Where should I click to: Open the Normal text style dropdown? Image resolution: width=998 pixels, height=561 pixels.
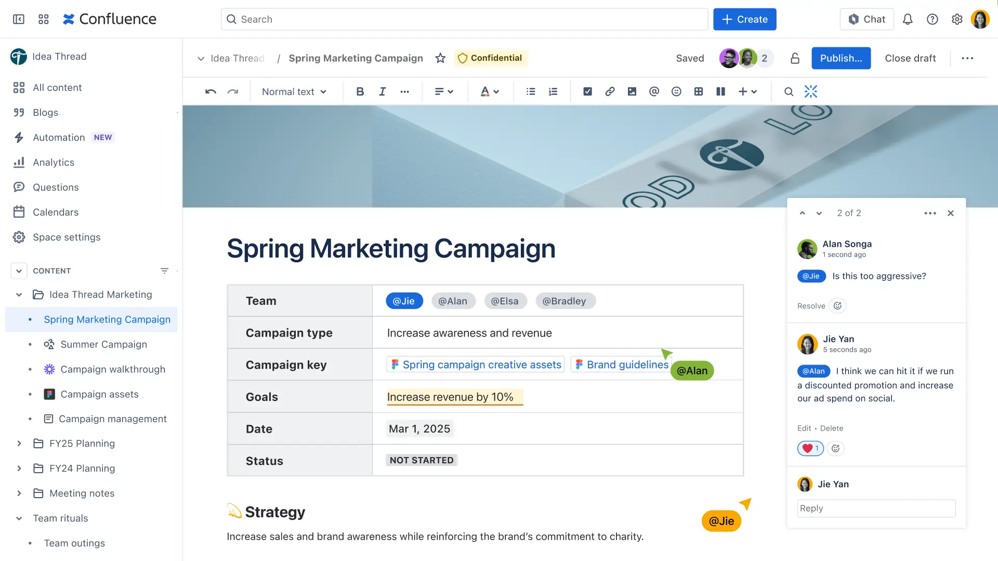click(x=294, y=91)
